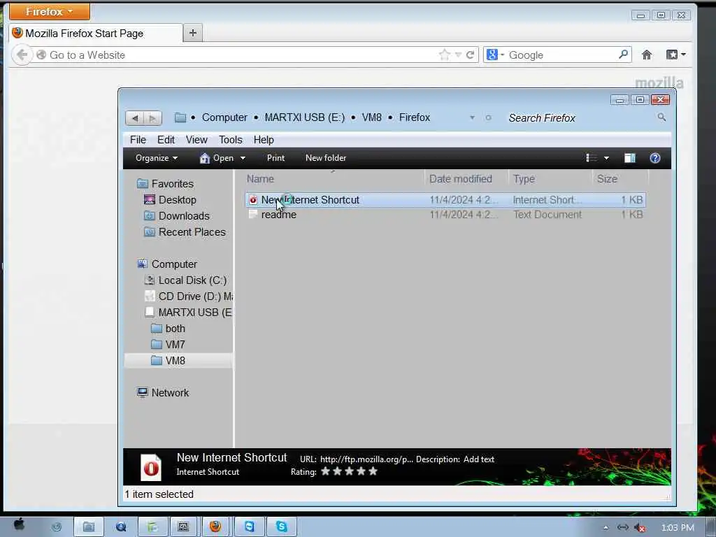Image resolution: width=716 pixels, height=537 pixels.
Task: Click Add text in the Description field
Action: tap(478, 459)
